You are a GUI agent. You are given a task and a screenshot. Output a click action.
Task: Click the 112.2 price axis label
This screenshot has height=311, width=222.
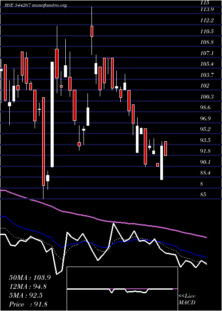[207, 20]
